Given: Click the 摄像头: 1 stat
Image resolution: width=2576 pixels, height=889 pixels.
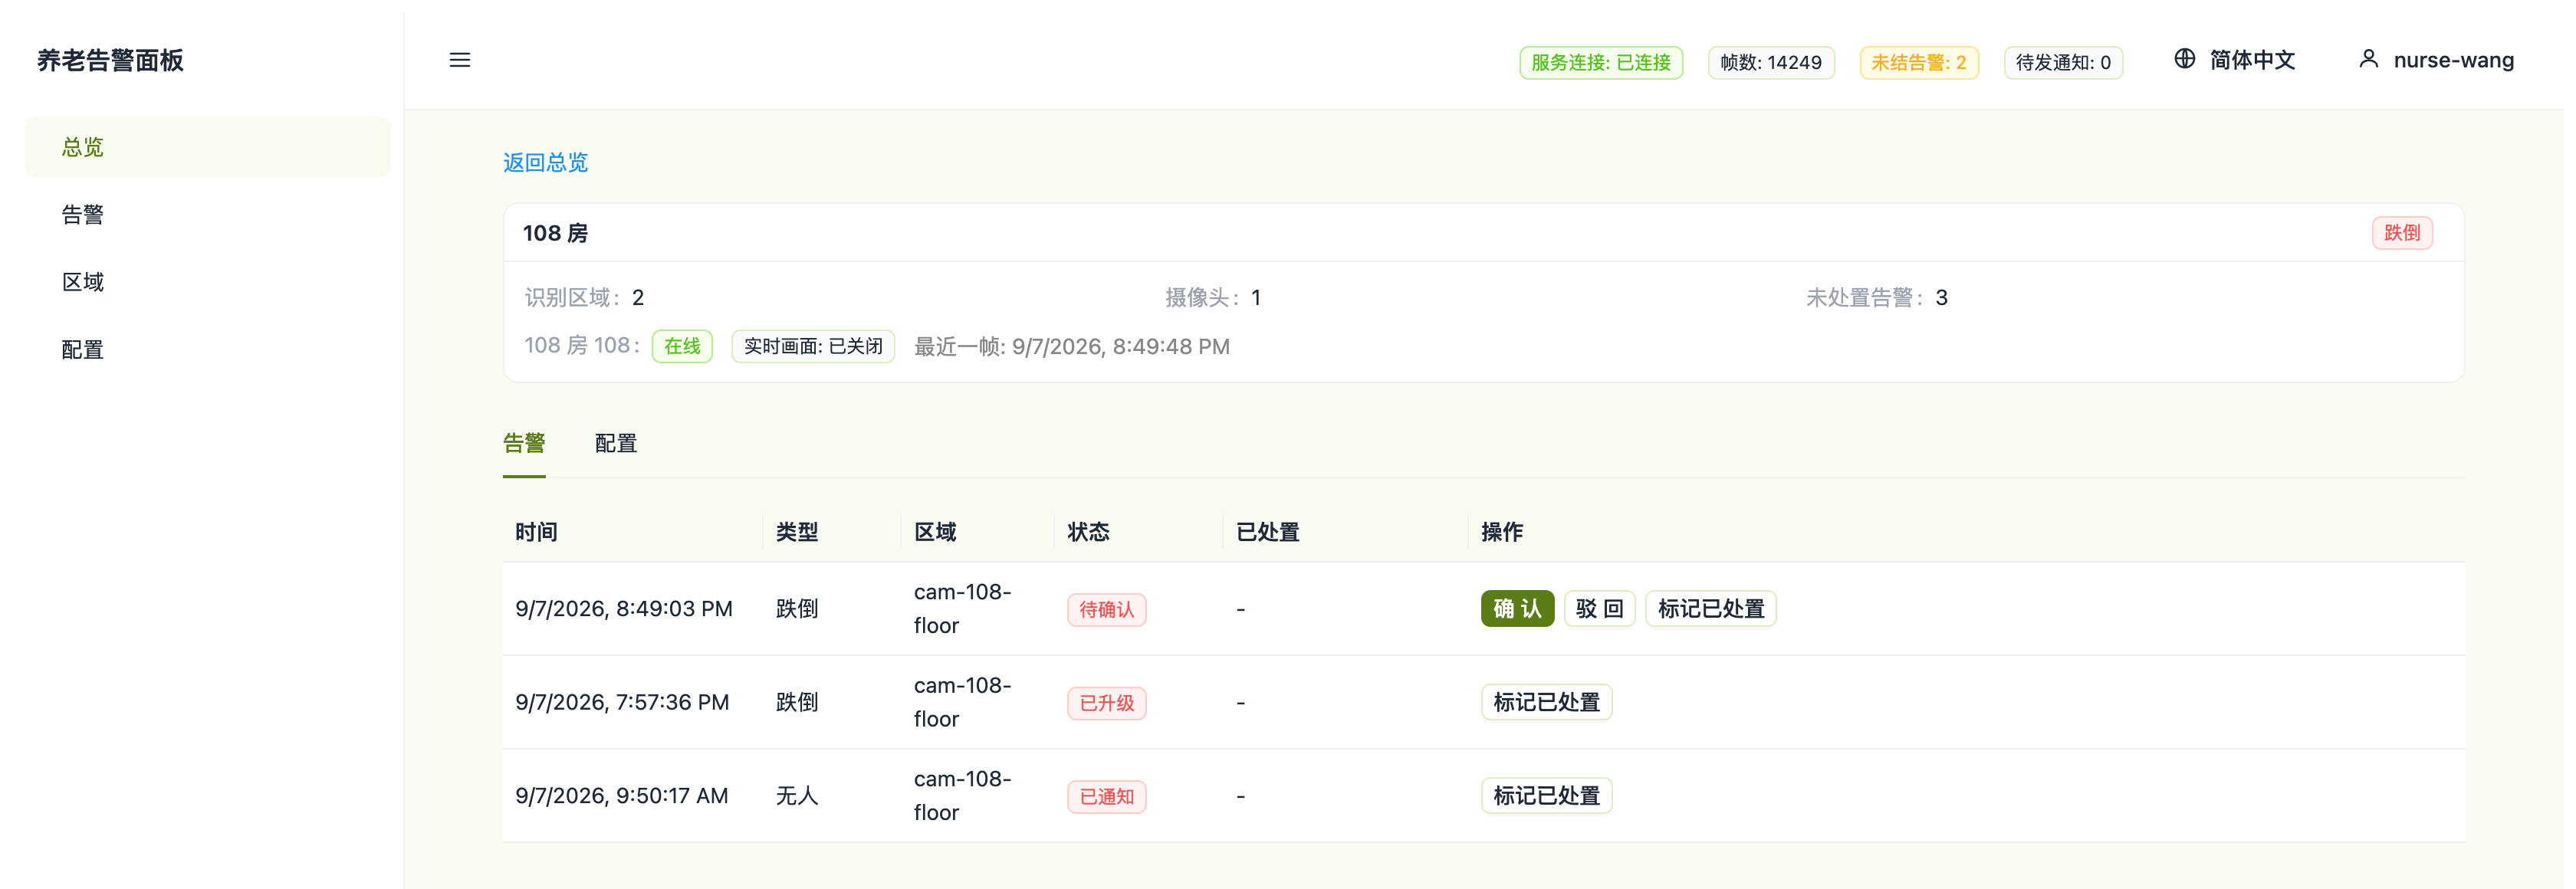Looking at the screenshot, I should point(1212,297).
